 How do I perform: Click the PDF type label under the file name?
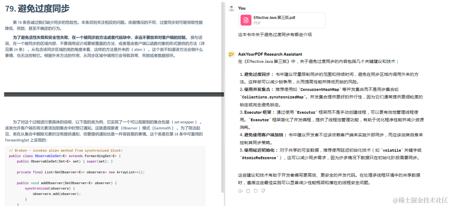click(x=257, y=23)
